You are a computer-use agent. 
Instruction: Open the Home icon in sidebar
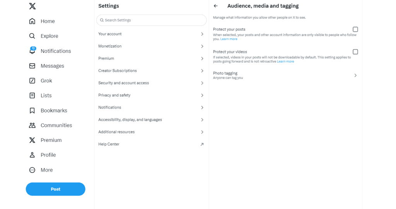32,21
